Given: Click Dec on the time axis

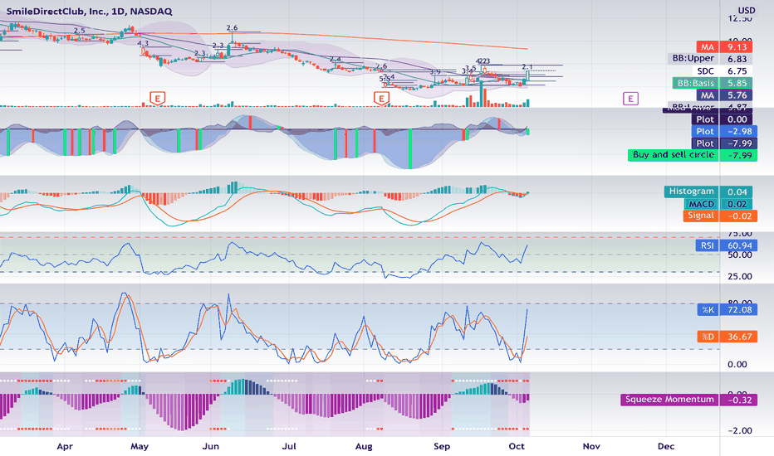Looking at the screenshot, I should point(666,446).
